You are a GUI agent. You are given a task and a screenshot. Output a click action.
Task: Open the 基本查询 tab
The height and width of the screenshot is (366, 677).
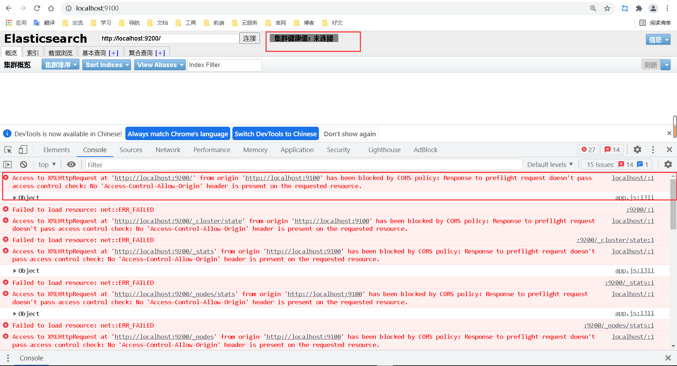coord(94,53)
